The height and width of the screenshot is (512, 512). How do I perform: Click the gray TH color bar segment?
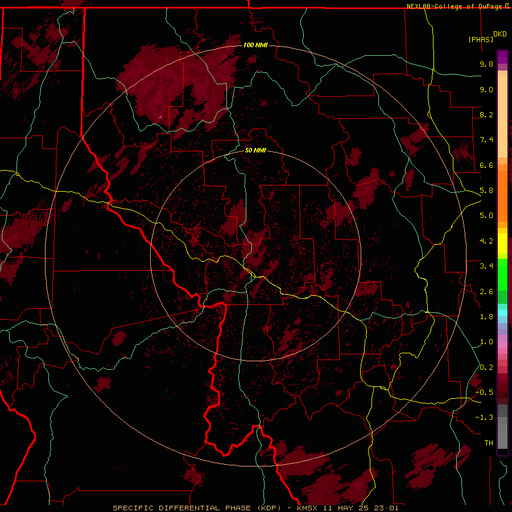click(502, 433)
